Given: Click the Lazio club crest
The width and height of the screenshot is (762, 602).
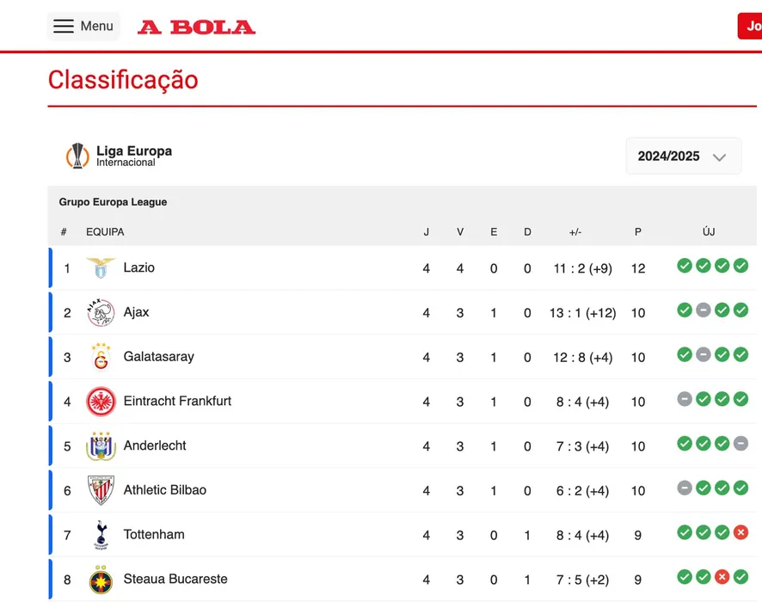Looking at the screenshot, I should tap(101, 268).
